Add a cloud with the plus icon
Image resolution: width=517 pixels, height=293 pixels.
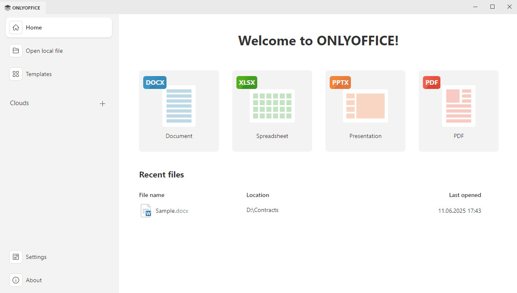(102, 103)
